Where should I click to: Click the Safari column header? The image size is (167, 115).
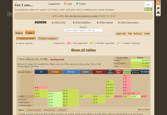point(86,72)
